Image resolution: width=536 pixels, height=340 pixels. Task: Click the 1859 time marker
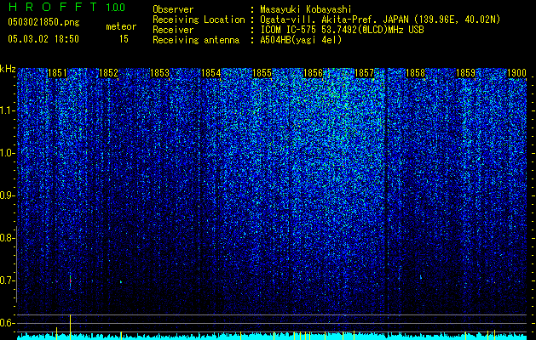point(466,73)
